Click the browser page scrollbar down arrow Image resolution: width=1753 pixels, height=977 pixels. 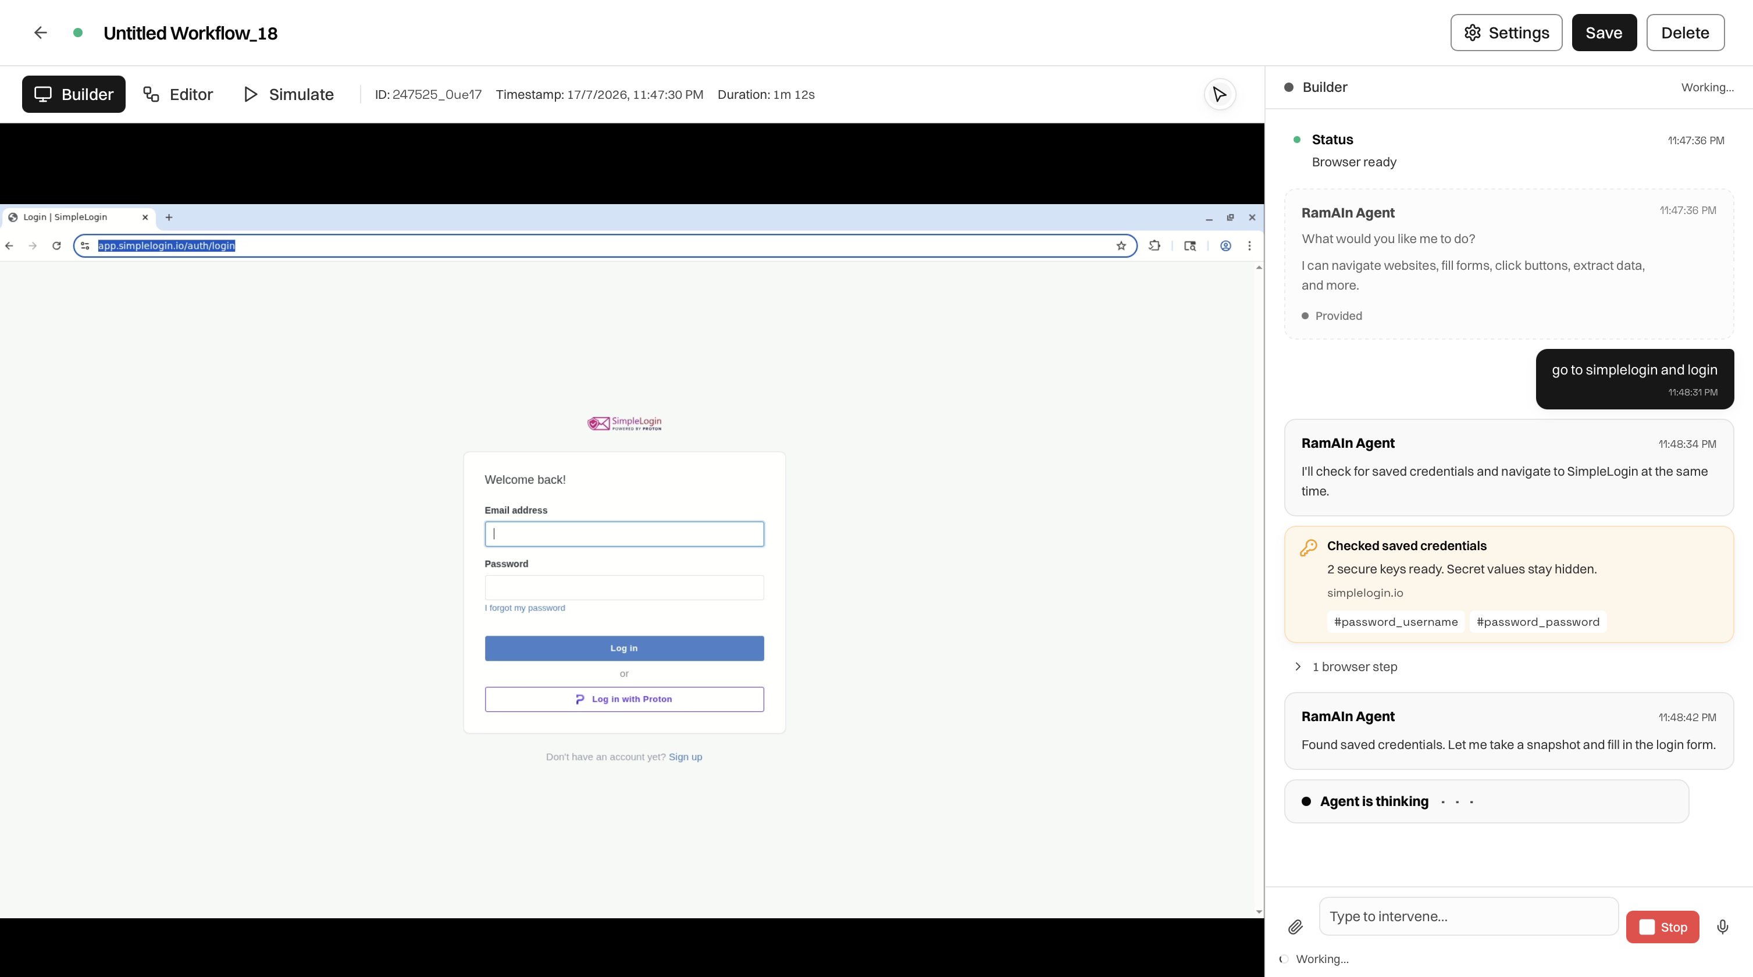1258,912
